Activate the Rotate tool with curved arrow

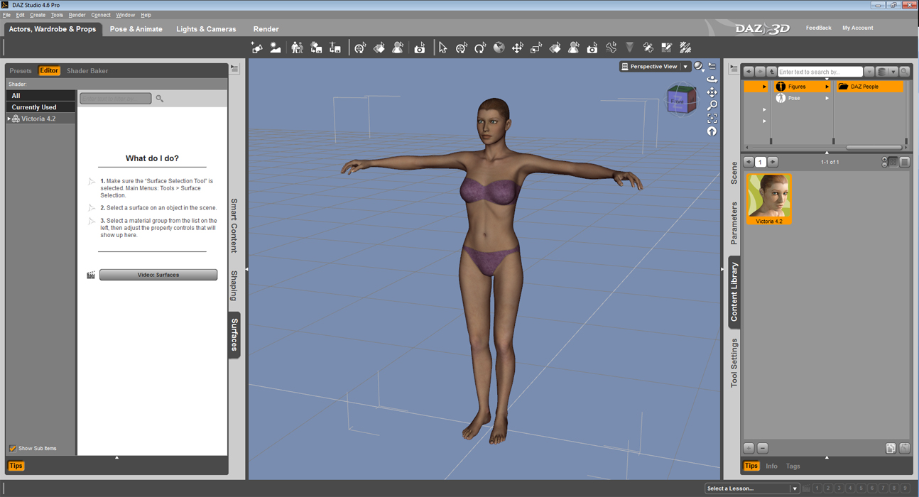[480, 48]
